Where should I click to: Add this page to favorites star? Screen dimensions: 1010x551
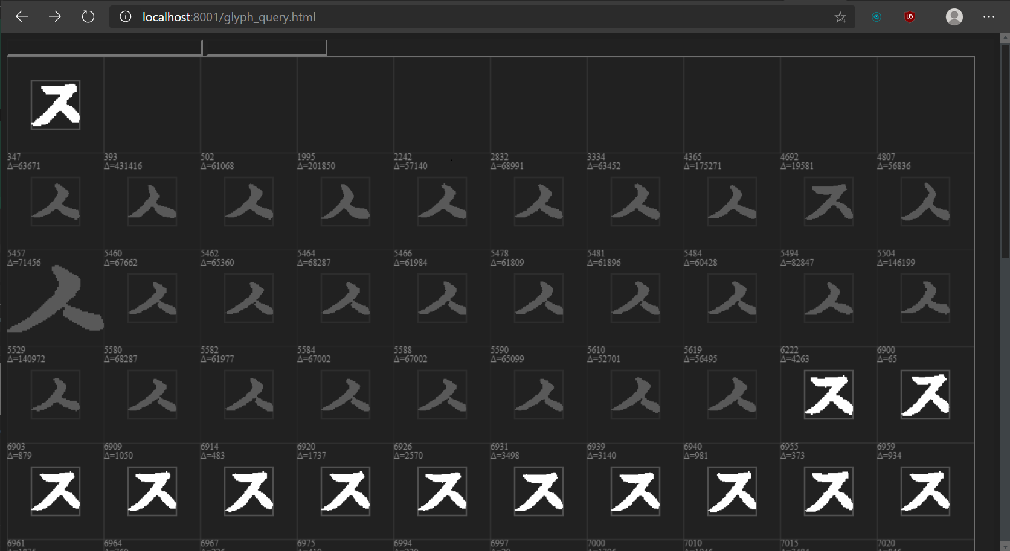click(x=840, y=17)
